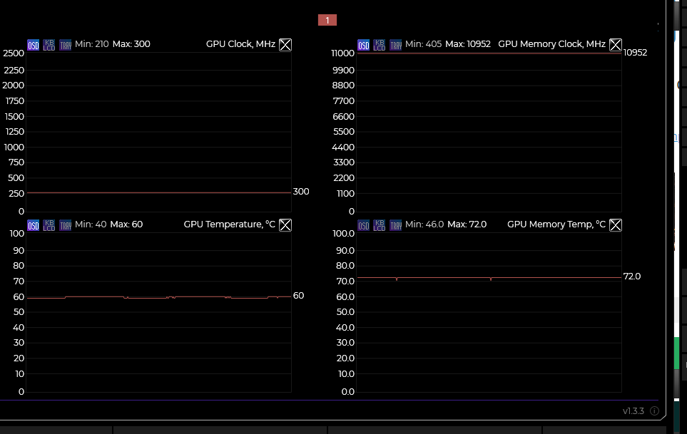The height and width of the screenshot is (434, 687).
Task: Close the GPU Clock, MHz graph
Action: pyautogui.click(x=285, y=45)
